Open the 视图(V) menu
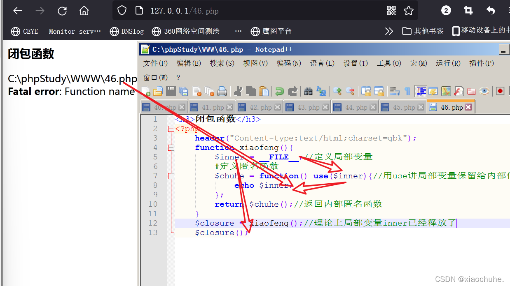 (x=255, y=63)
